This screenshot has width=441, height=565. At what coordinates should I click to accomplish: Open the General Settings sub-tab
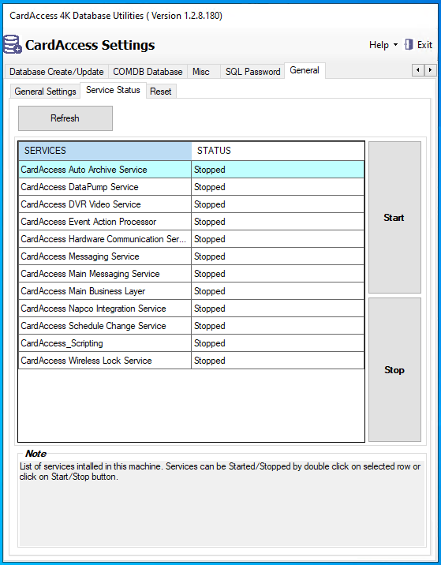tap(45, 92)
